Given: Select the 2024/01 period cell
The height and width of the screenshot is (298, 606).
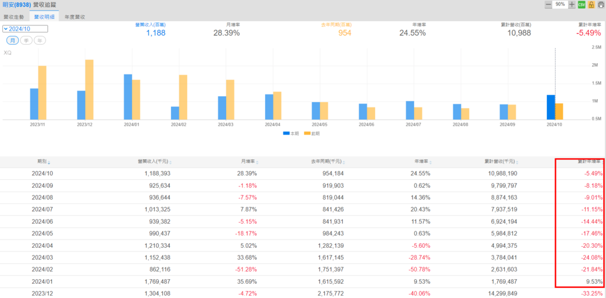Looking at the screenshot, I should click(42, 281).
